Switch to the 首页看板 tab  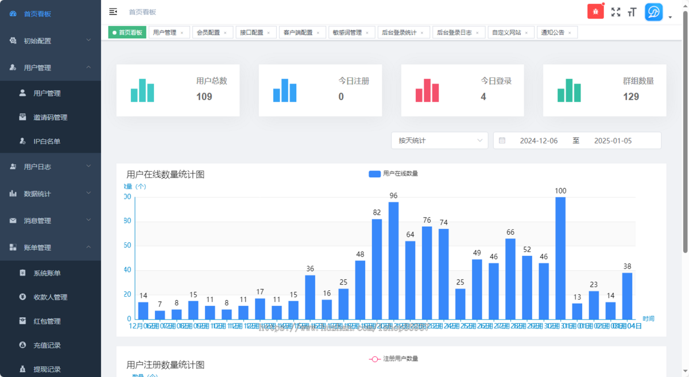coord(127,33)
